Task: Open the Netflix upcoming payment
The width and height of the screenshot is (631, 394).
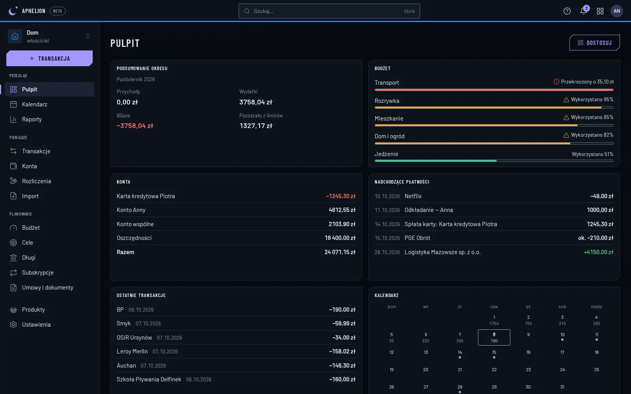Action: point(494,196)
